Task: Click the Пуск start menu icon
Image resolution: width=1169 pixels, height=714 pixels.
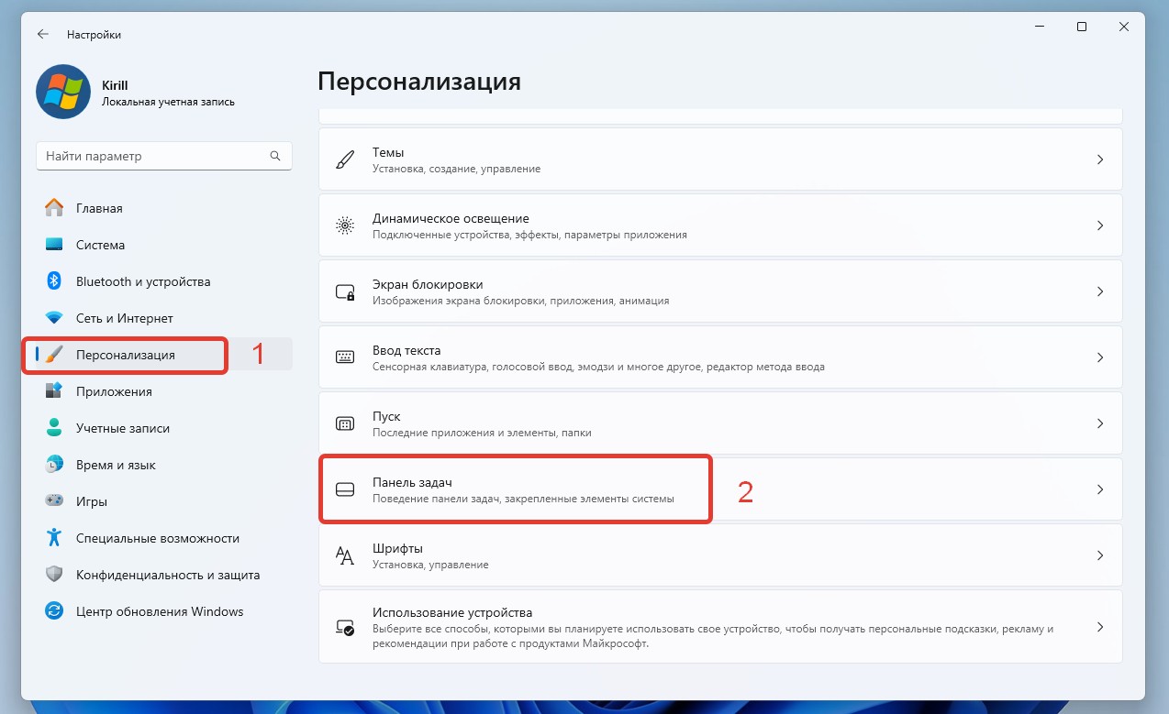Action: [x=345, y=423]
